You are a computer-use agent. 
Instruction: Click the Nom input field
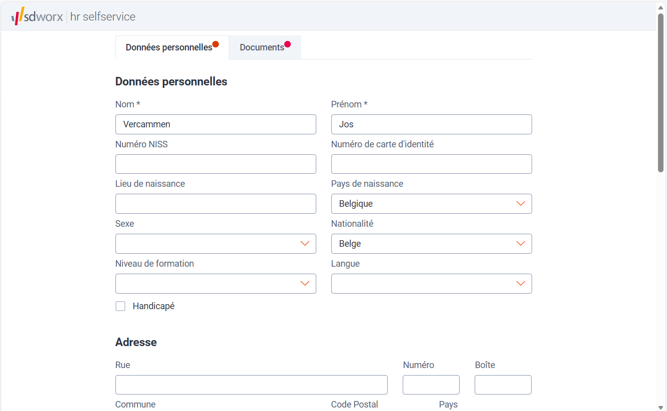[x=215, y=124]
